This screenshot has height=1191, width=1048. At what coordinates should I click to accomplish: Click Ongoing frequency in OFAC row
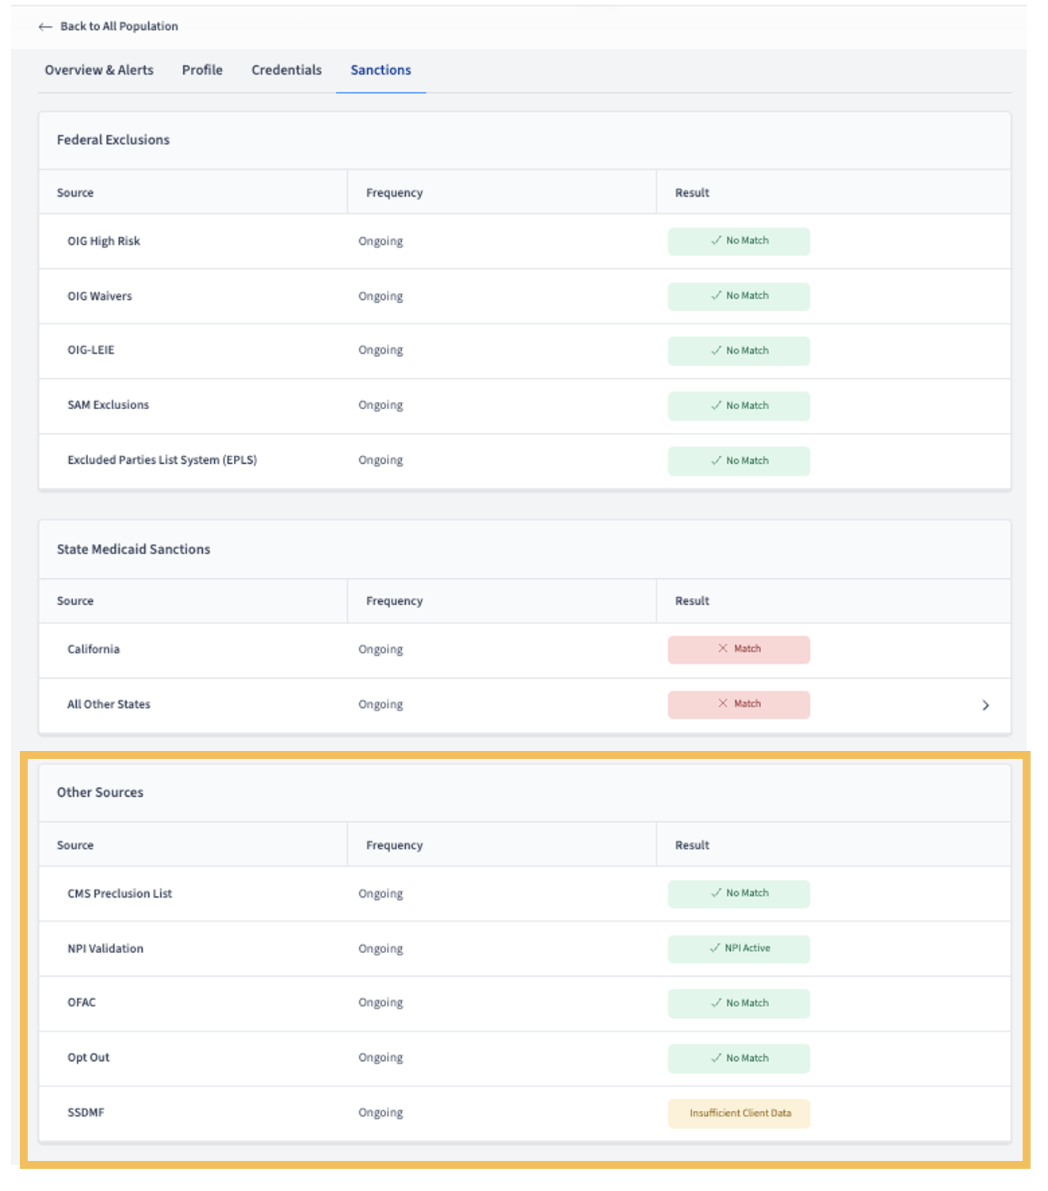coord(381,1002)
